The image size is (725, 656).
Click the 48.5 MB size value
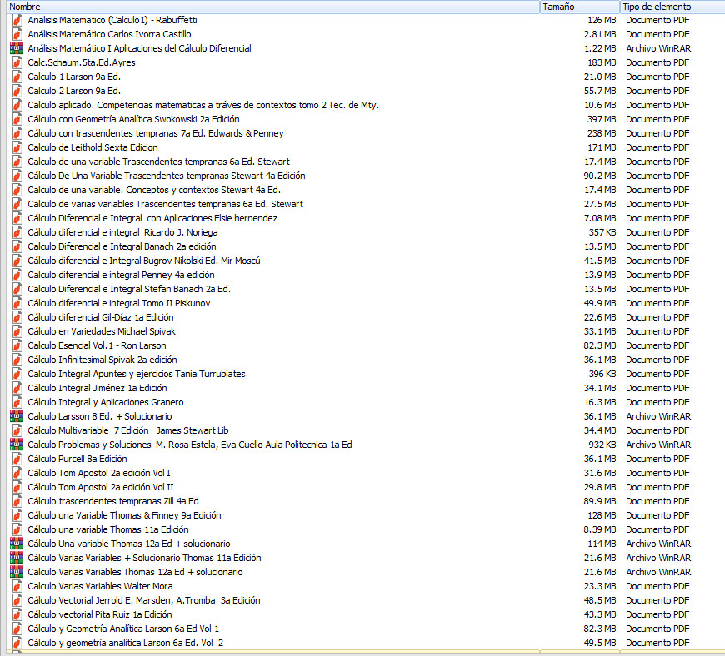pyautogui.click(x=600, y=600)
